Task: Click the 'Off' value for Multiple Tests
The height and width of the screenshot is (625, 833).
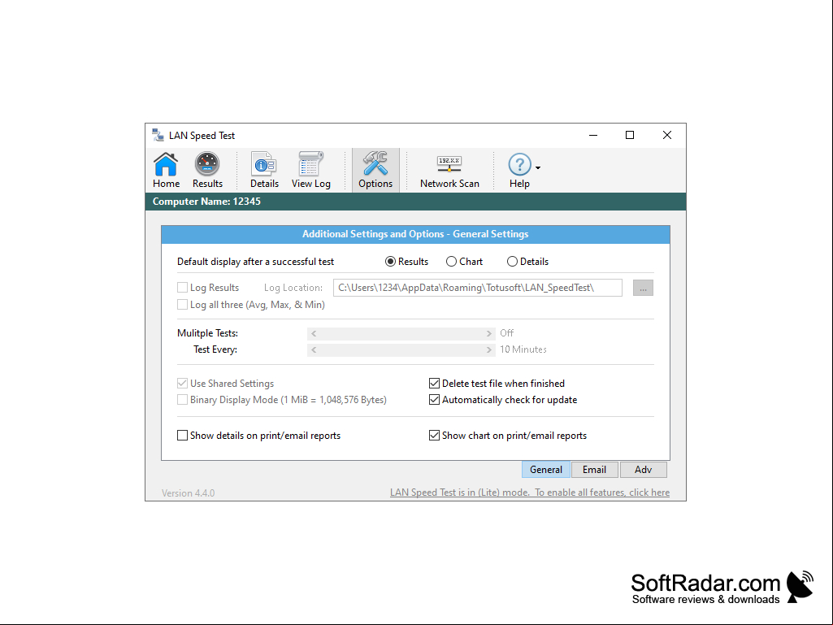Action: [x=506, y=333]
